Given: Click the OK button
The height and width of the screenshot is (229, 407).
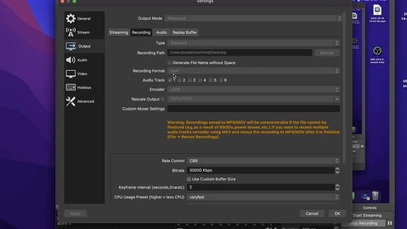Looking at the screenshot, I should pyautogui.click(x=337, y=214).
